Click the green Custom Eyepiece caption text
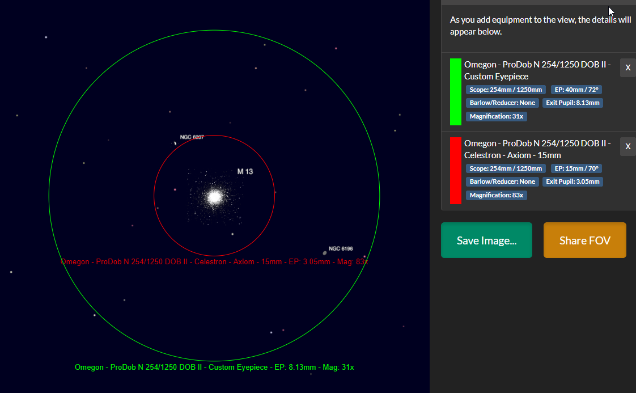Viewport: 636px width, 393px height. pos(214,367)
